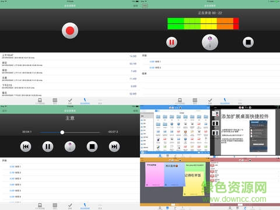This screenshot has height=210, width=280.
Task: Skip to previous track on playback screen
Action: coord(26,146)
